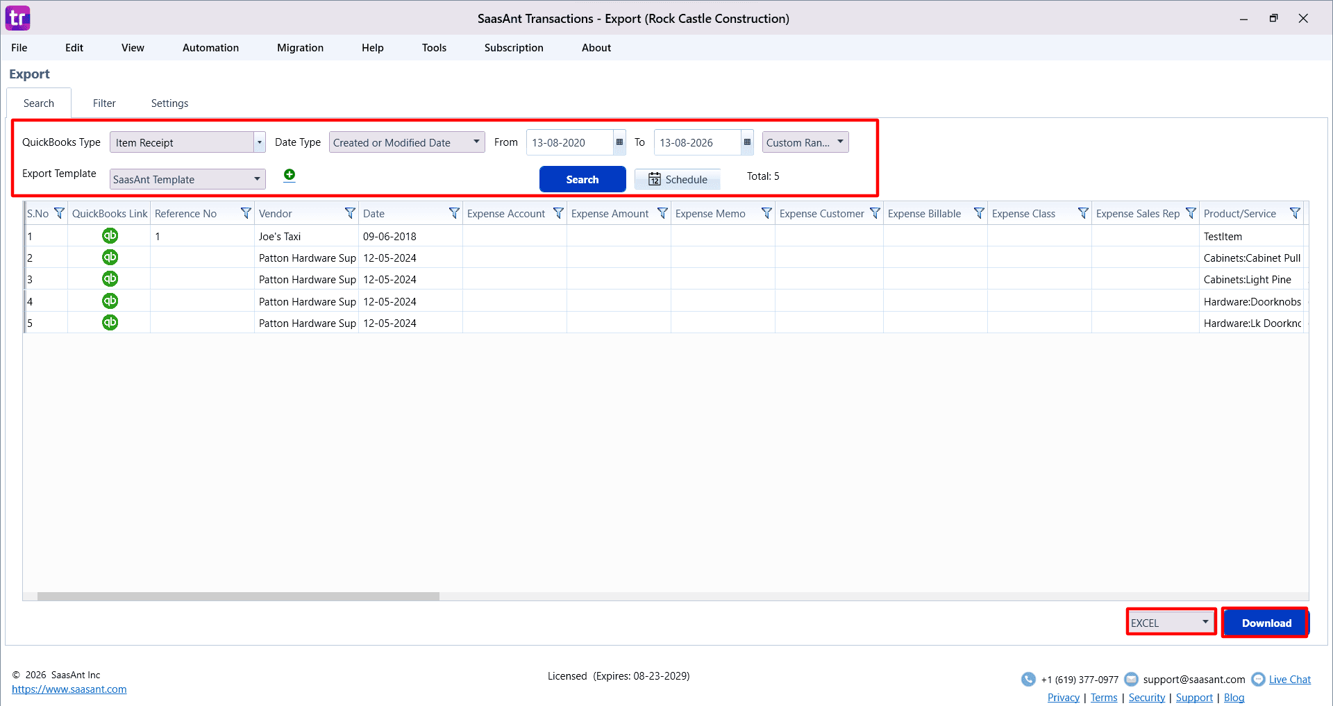This screenshot has width=1333, height=706.
Task: Open the Privacy link
Action: 1064,698
